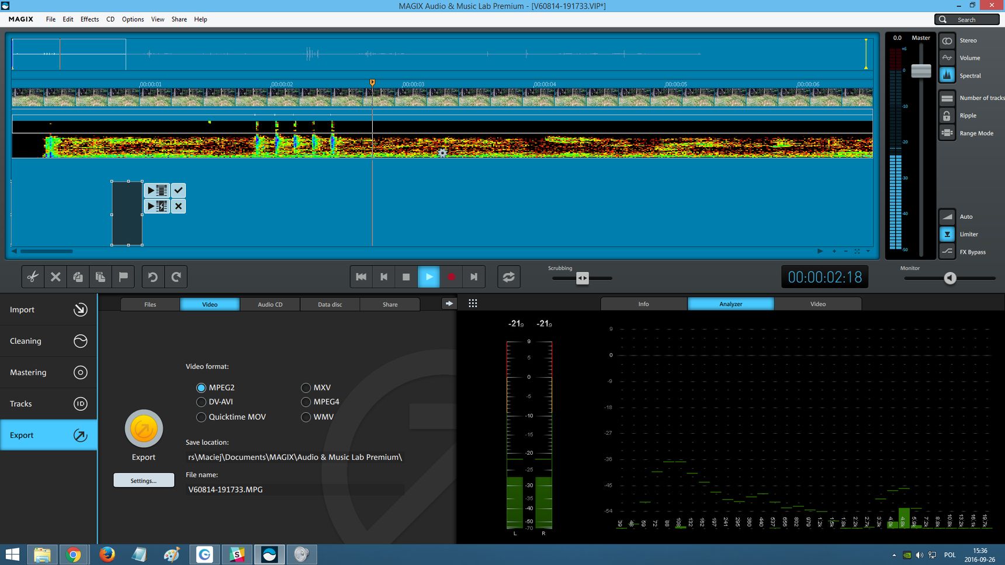
Task: Open Firefox from the taskbar
Action: click(x=107, y=554)
